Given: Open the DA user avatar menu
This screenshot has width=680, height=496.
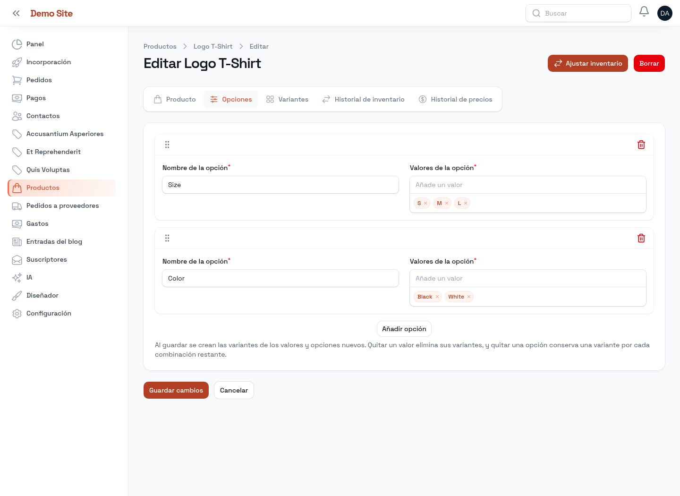Looking at the screenshot, I should coord(665,13).
